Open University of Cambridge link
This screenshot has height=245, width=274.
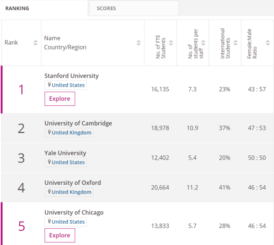coord(78,123)
